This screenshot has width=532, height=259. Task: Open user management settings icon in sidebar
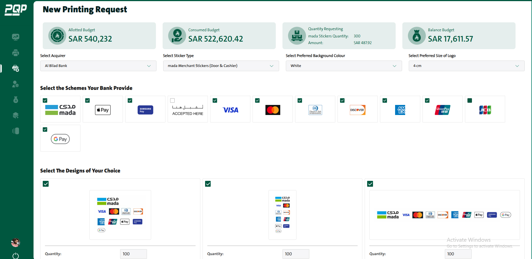point(16,84)
